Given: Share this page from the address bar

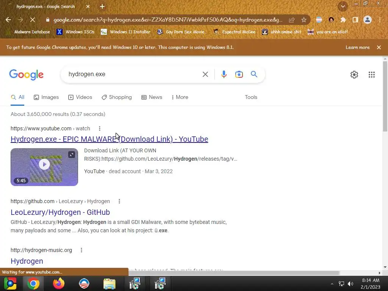Looking at the screenshot, I should 292,20.
